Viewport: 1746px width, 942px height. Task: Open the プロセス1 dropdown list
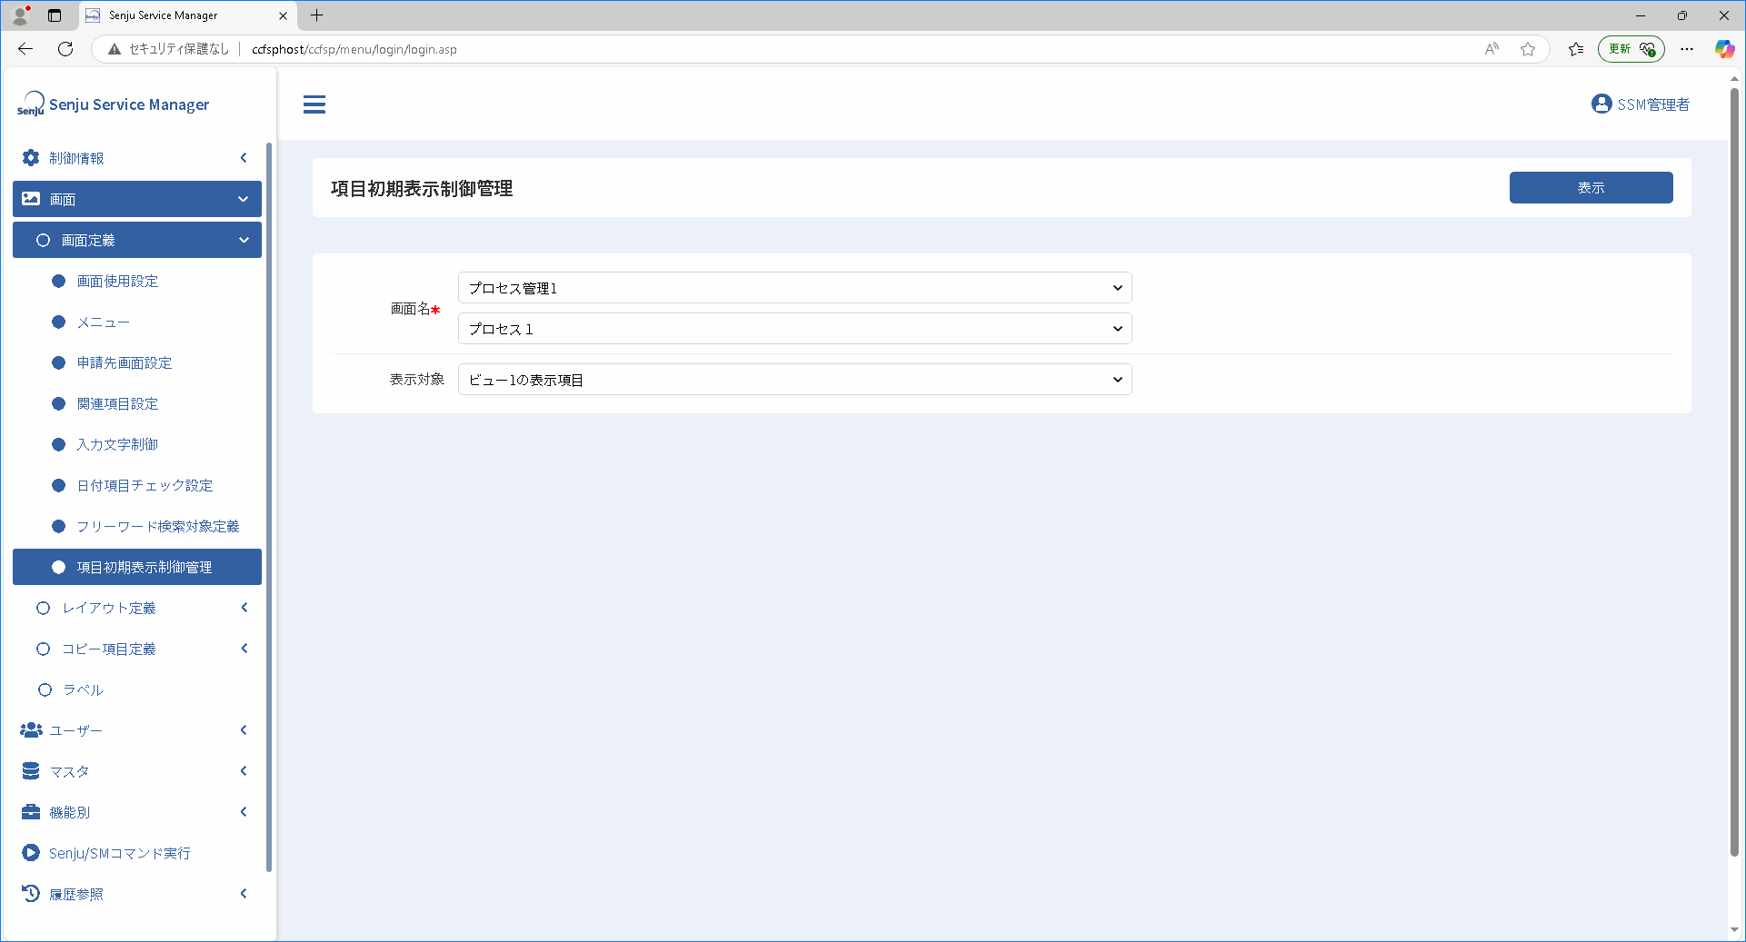795,329
